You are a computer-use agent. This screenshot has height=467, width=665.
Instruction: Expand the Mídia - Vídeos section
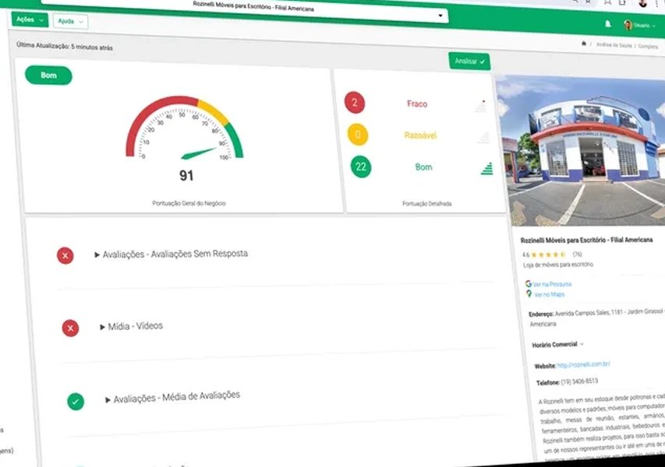point(132,326)
